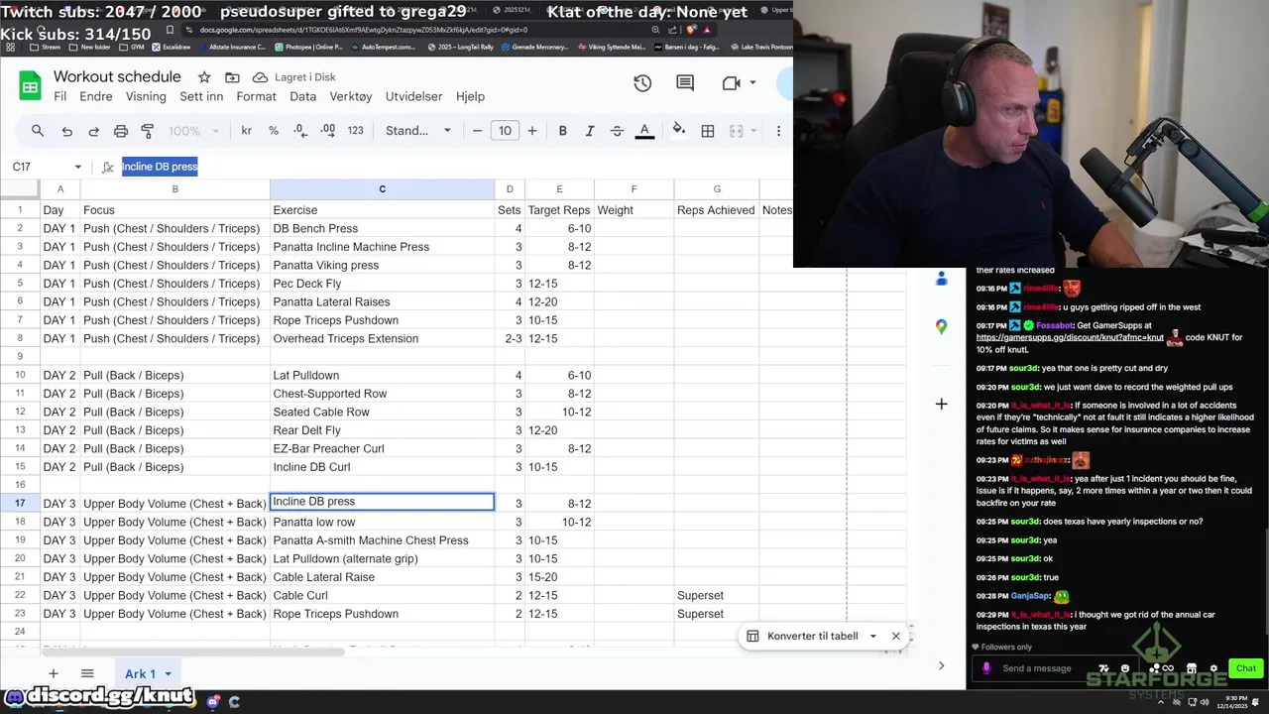Open the Verktøy menu
1269x714 pixels.
351,96
